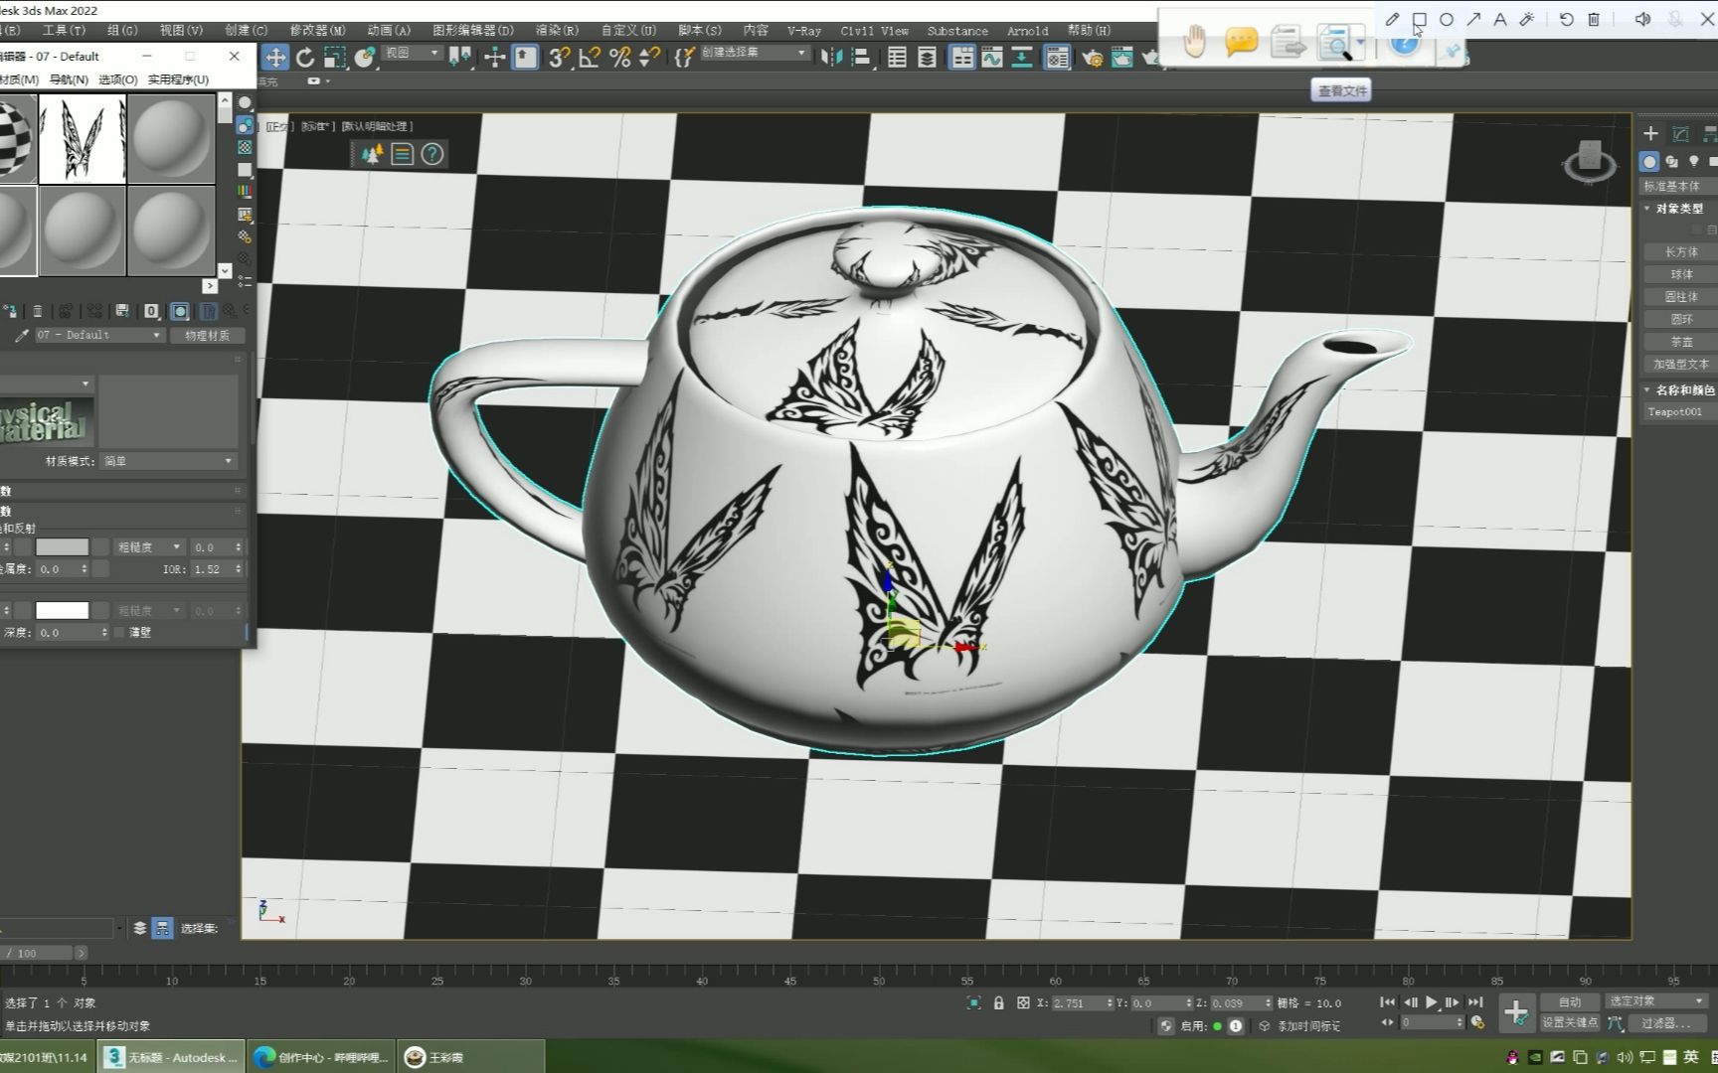1718x1073 pixels.
Task: Open Edge browser in taskbar
Action: click(x=321, y=1057)
